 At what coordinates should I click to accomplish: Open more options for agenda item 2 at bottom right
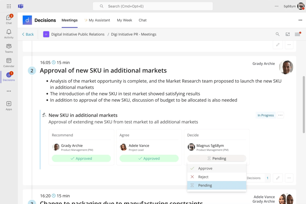tap(289, 178)
